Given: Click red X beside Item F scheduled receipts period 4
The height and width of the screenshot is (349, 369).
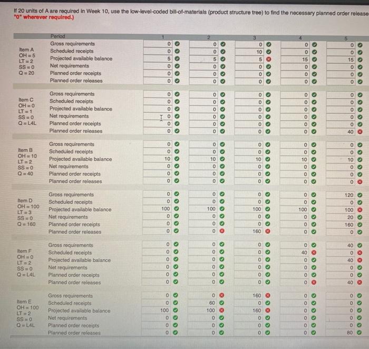Looking at the screenshot, I should tap(314, 253).
